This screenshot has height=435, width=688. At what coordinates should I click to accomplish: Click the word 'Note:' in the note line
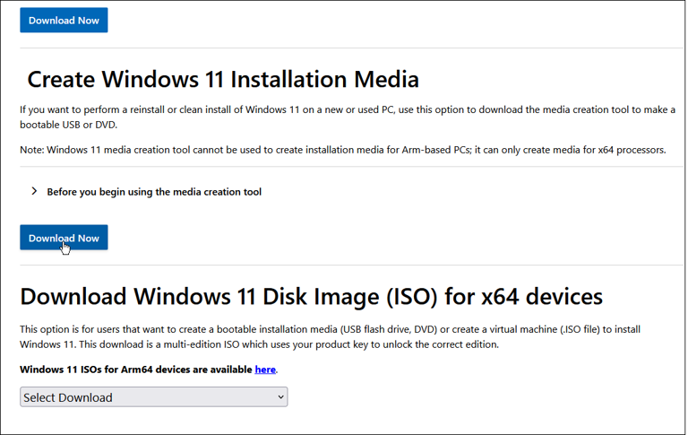tap(32, 150)
